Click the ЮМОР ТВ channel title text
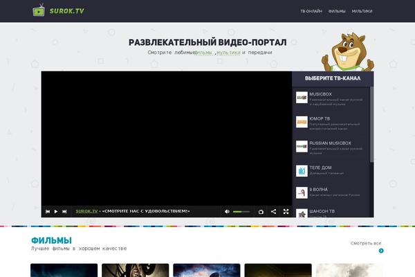Image resolution: width=415 pixels, height=277 pixels. 320,118
